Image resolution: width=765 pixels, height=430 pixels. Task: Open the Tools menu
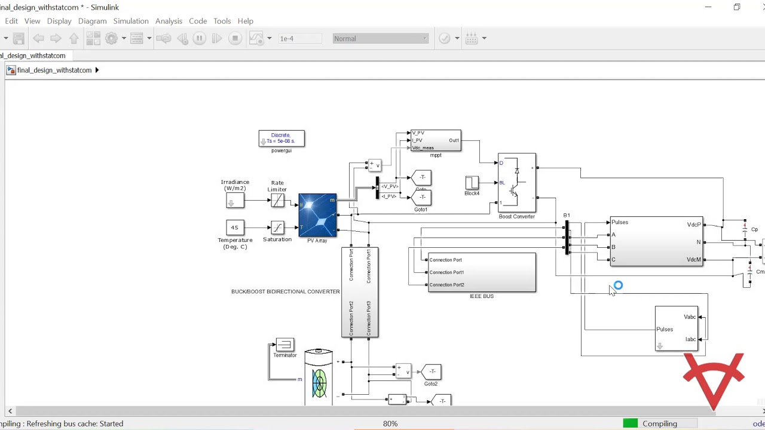click(x=222, y=21)
